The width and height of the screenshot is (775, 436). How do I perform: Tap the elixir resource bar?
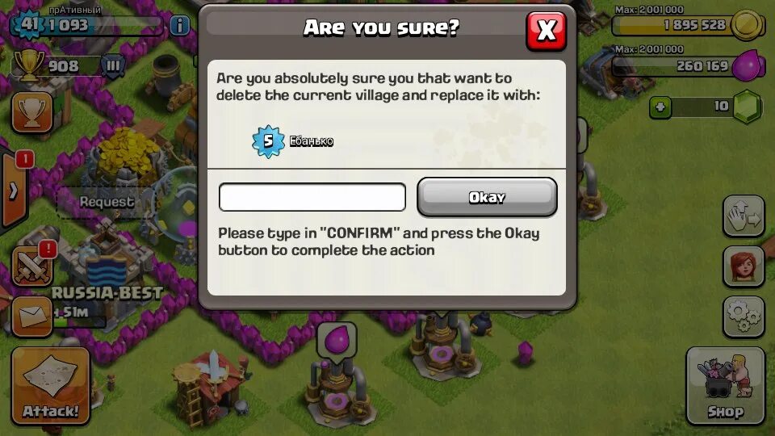tap(688, 65)
